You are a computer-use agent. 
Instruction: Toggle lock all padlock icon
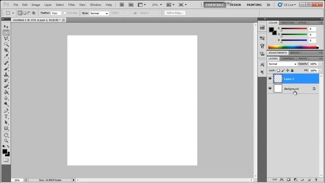click(292, 70)
